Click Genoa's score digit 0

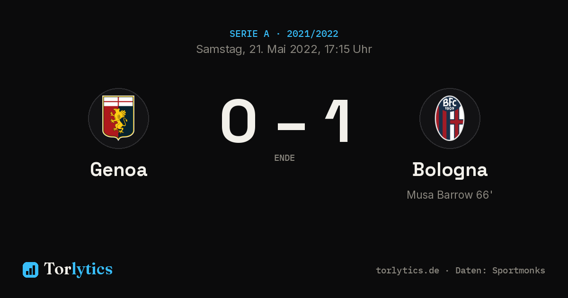click(239, 121)
